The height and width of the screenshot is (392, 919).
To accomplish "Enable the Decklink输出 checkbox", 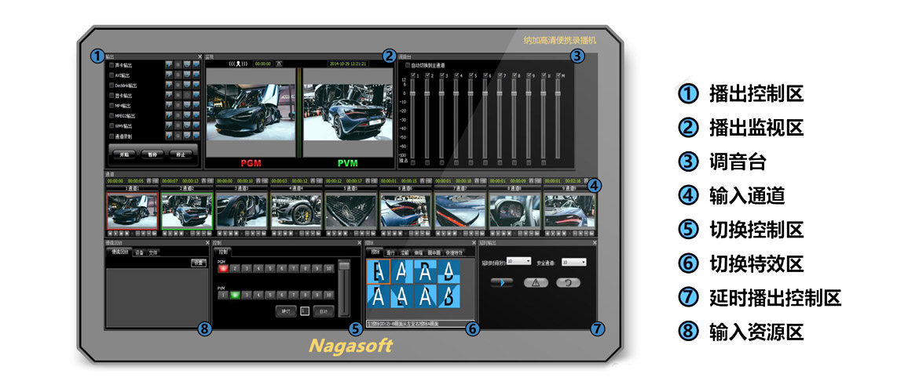I will tap(112, 85).
